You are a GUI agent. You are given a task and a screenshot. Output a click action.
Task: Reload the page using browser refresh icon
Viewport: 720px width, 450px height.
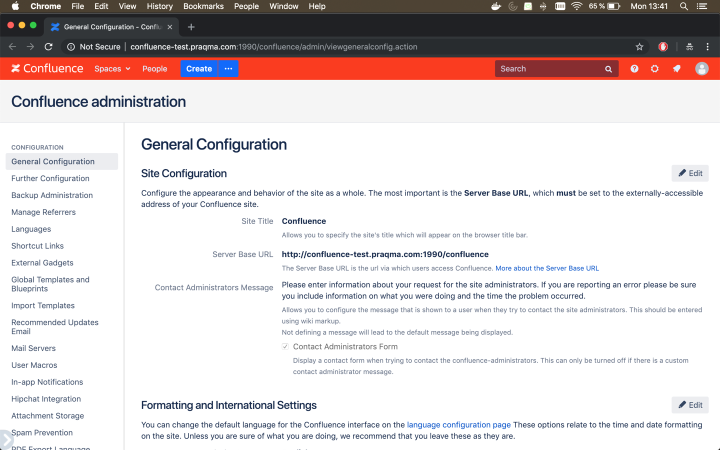click(x=48, y=47)
